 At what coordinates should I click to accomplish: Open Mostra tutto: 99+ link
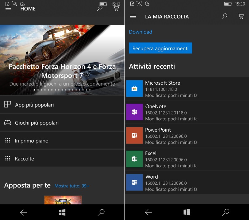[72, 186]
